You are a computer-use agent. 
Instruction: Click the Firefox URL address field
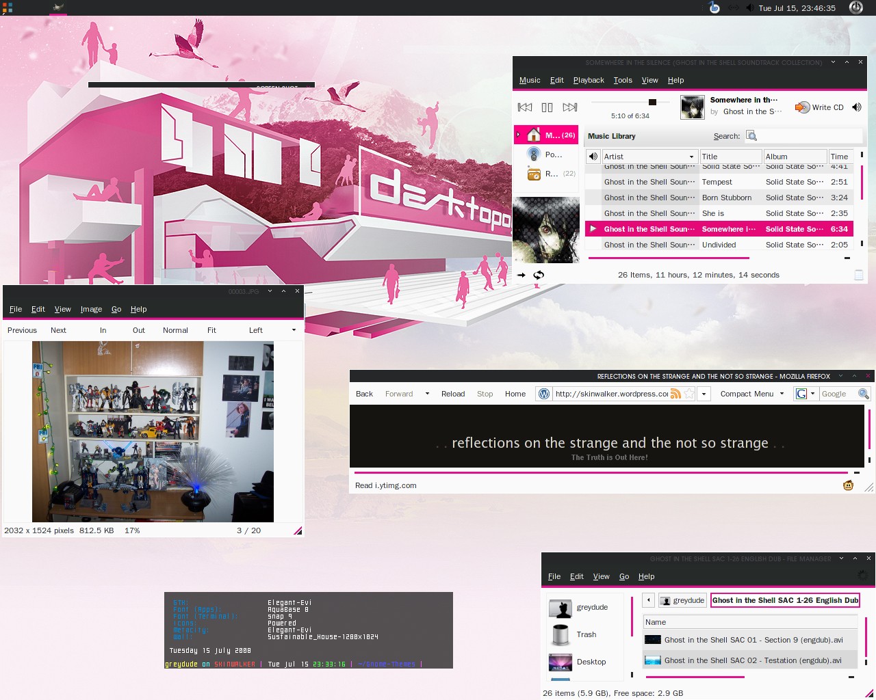pos(611,394)
